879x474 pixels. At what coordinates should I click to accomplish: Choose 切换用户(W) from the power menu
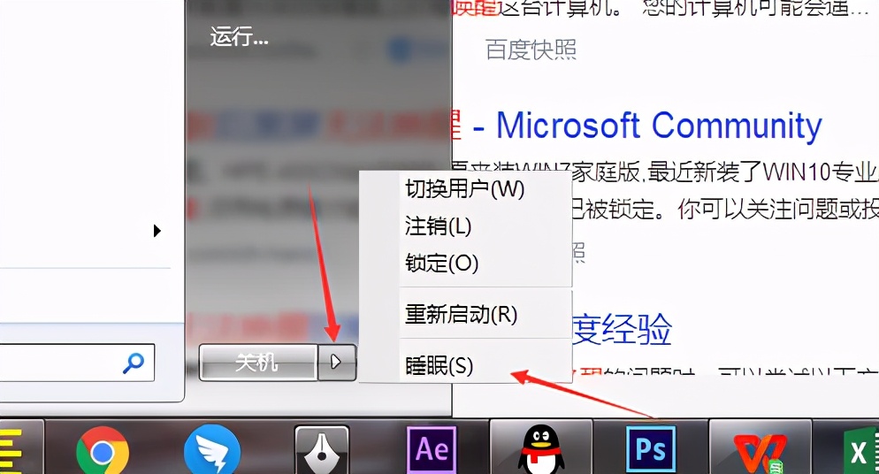pos(465,189)
